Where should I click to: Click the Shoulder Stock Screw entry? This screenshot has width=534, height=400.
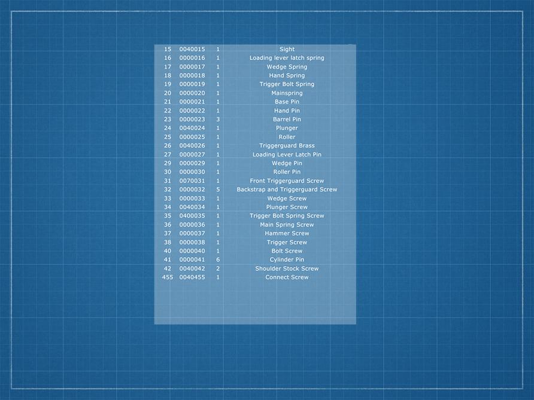[x=287, y=268]
